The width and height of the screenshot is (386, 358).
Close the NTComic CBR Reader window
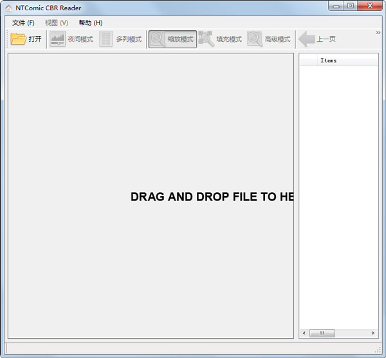tap(370, 5)
